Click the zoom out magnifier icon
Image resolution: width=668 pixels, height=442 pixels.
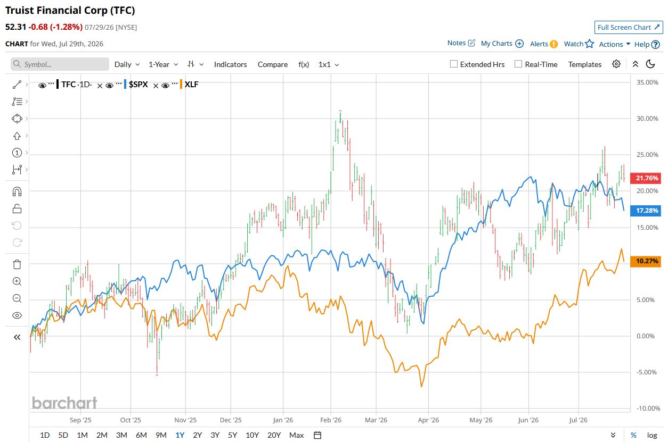[17, 298]
